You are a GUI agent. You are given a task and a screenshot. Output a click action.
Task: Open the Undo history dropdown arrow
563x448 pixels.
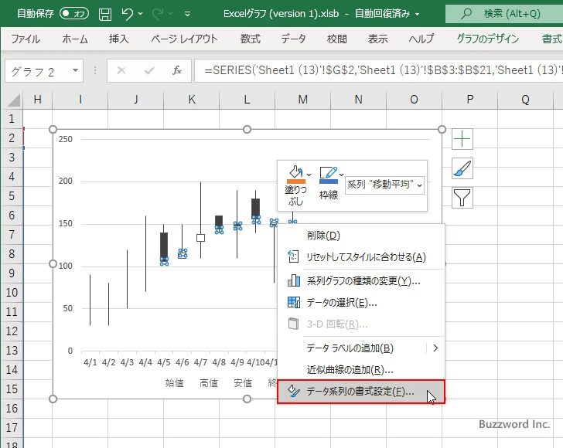point(141,14)
